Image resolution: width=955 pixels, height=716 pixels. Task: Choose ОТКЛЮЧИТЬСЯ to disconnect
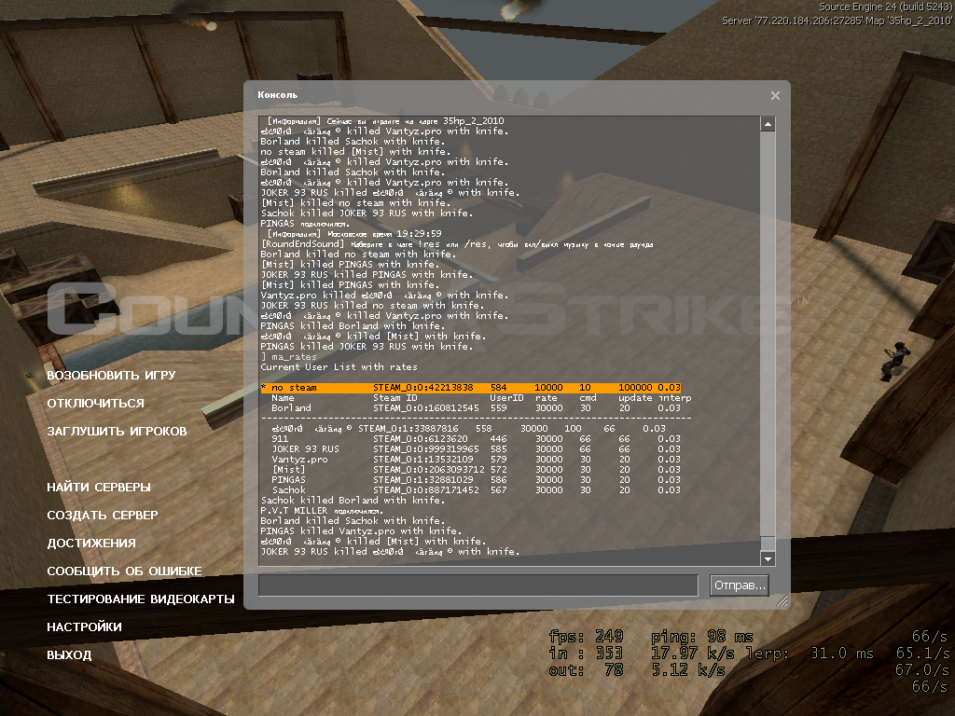coord(96,403)
